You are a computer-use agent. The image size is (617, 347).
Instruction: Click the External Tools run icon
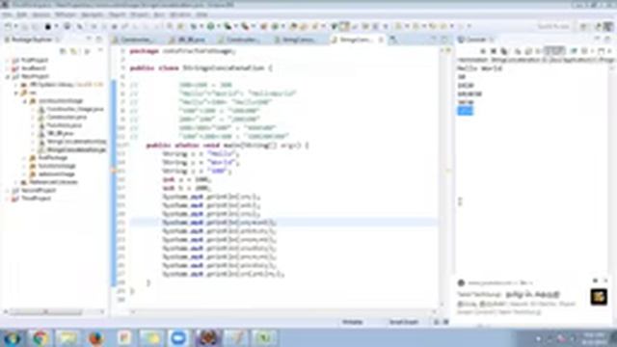point(245,26)
